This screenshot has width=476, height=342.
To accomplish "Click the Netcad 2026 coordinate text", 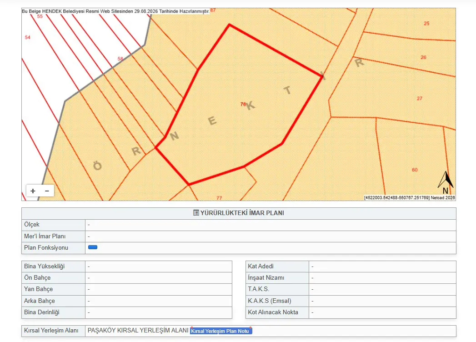I will 410,198.
